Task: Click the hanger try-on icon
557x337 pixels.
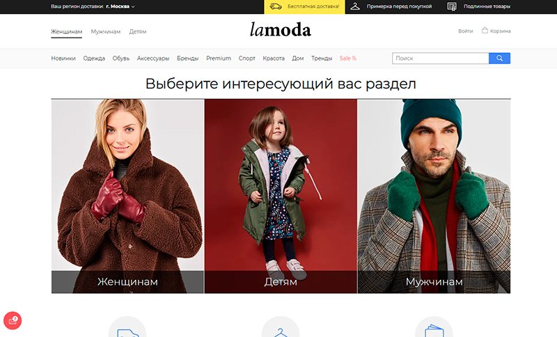Action: click(x=355, y=6)
